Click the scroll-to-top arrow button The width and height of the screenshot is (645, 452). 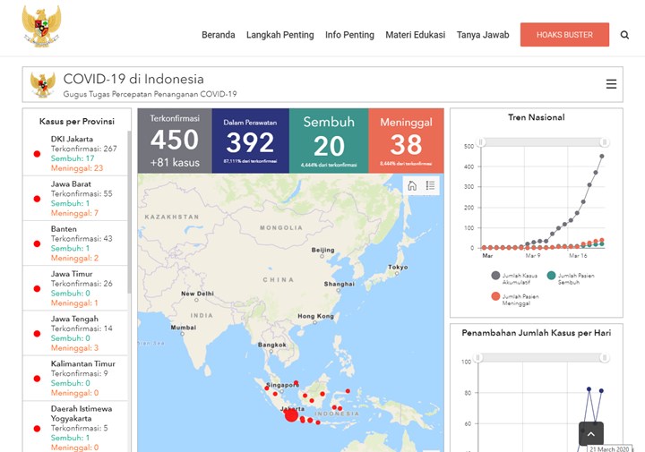tap(591, 433)
